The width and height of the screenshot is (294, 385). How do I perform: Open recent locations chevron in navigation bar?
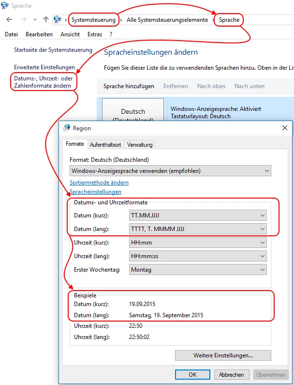[35, 20]
